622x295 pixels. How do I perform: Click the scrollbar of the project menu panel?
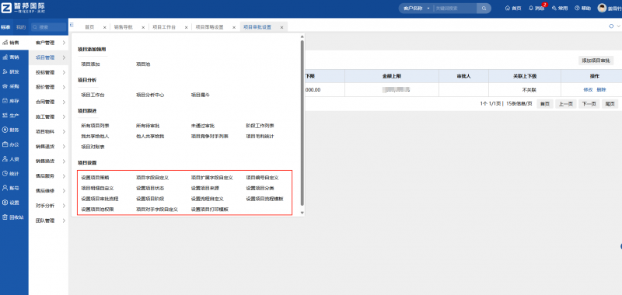point(302,122)
